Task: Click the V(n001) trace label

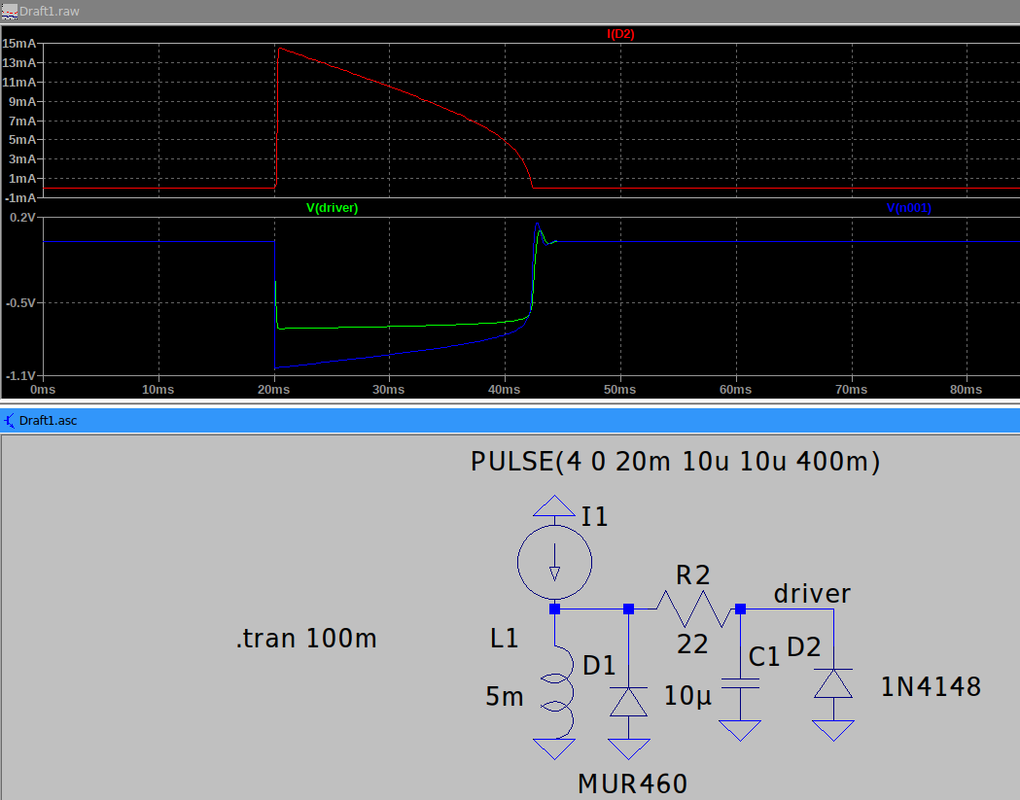Action: pyautogui.click(x=914, y=208)
